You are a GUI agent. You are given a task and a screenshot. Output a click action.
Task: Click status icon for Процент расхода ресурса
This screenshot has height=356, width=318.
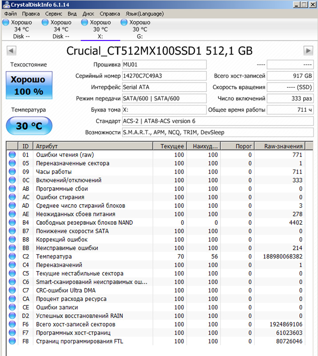tap(12, 299)
